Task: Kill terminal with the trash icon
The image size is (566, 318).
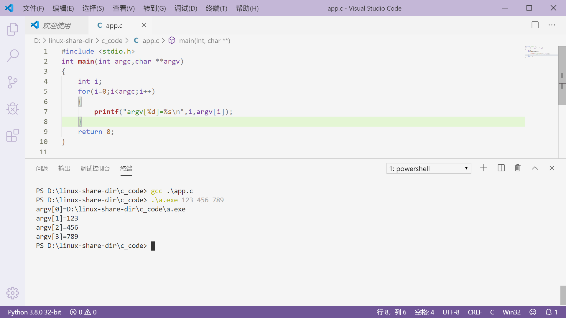Action: 518,168
